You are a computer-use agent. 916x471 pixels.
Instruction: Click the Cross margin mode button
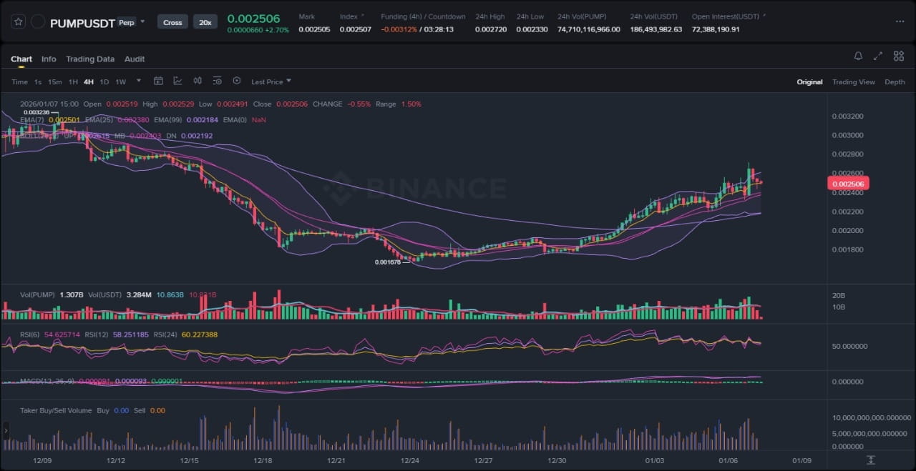(172, 22)
